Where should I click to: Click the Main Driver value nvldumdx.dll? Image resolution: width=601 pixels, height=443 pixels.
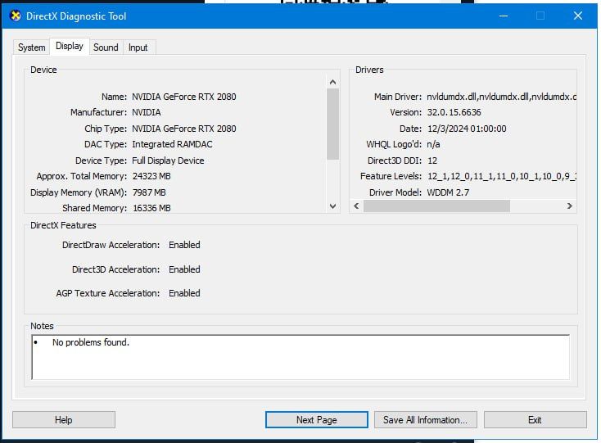(x=501, y=97)
